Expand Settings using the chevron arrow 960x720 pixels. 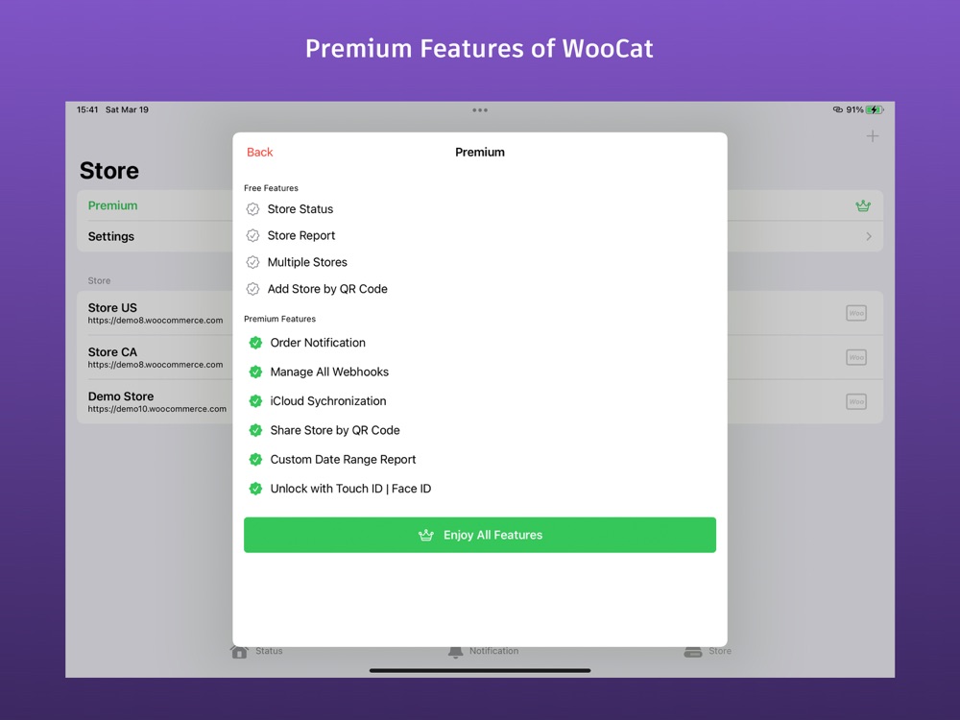pos(869,236)
